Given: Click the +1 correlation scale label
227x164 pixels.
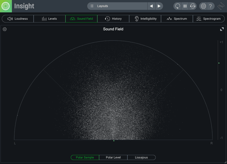Looking at the screenshot, I should pos(221,42).
